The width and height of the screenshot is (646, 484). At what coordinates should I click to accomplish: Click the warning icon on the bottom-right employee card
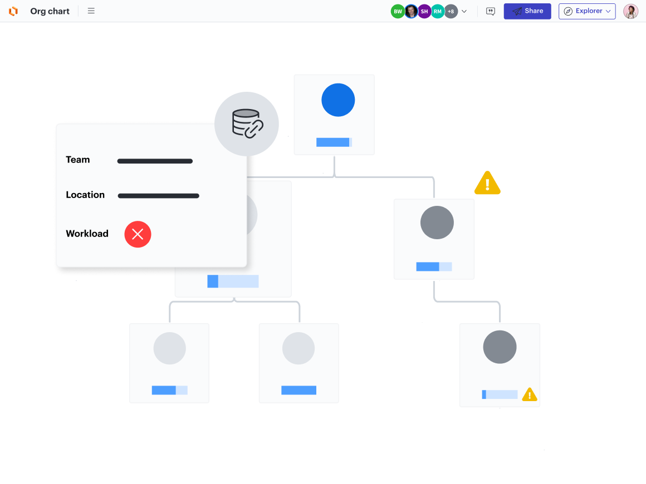pyautogui.click(x=530, y=394)
